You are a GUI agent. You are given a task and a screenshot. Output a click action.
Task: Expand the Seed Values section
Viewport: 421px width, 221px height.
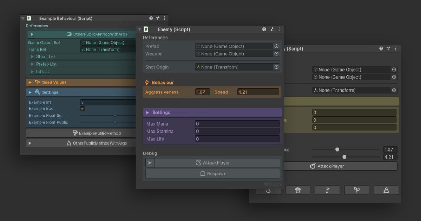pyautogui.click(x=30, y=82)
